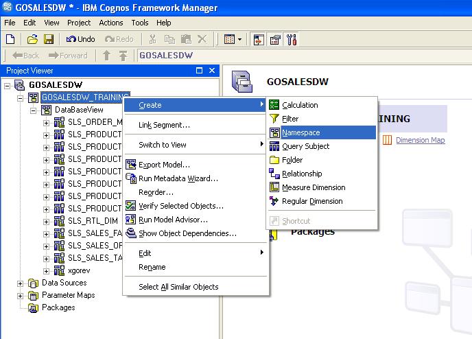Expand the xgorev query subject
The height and width of the screenshot is (339, 472).
[x=46, y=271]
